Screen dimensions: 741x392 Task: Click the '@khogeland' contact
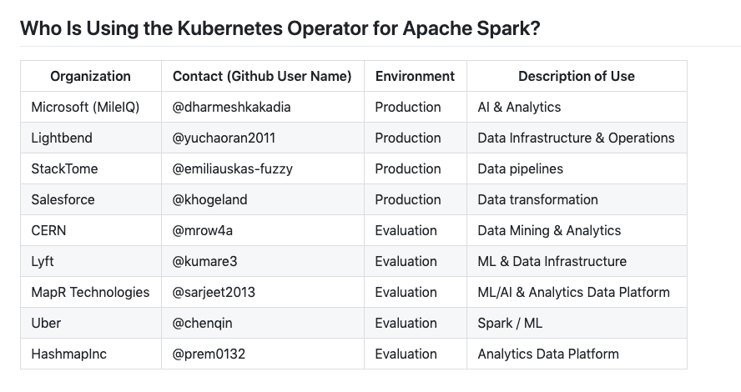click(209, 200)
